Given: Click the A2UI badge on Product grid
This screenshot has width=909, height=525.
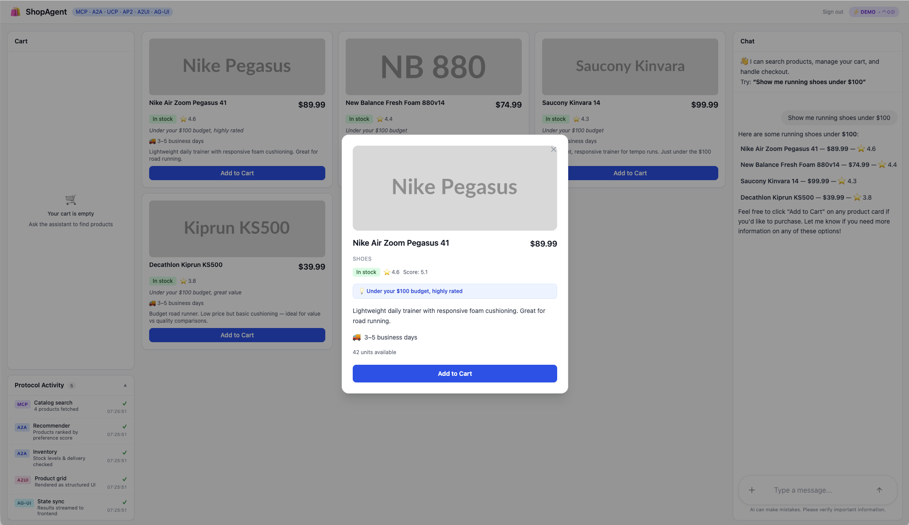Looking at the screenshot, I should [23, 480].
